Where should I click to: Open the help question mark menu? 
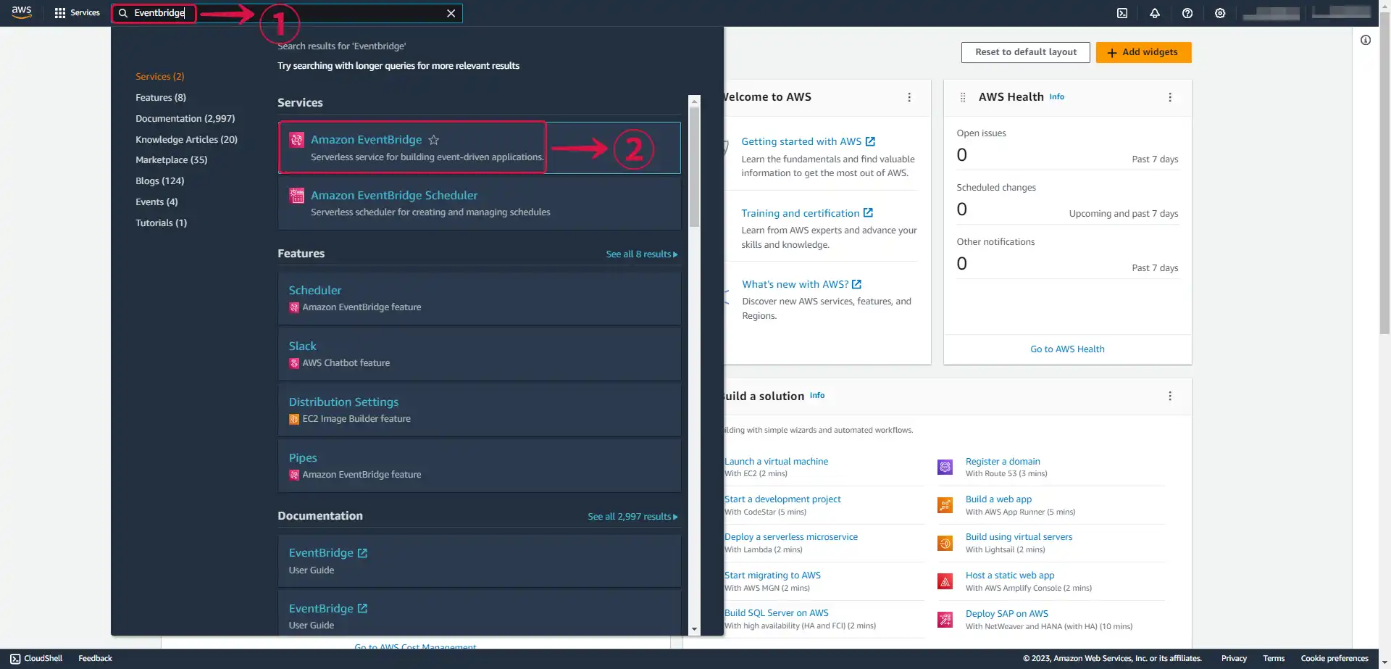click(x=1187, y=13)
